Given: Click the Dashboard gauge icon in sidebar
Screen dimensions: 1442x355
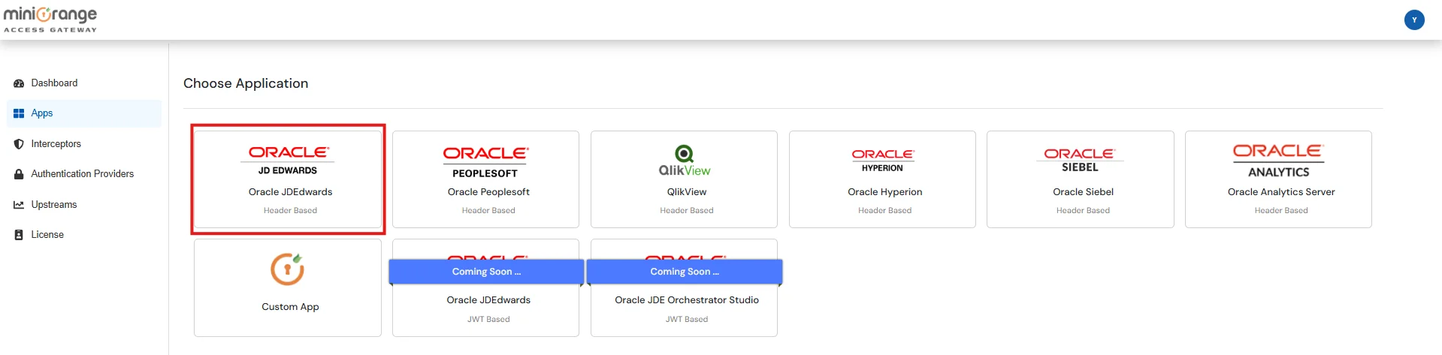Looking at the screenshot, I should point(19,83).
